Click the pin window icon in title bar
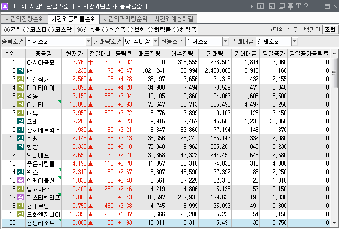 [x=290, y=7]
